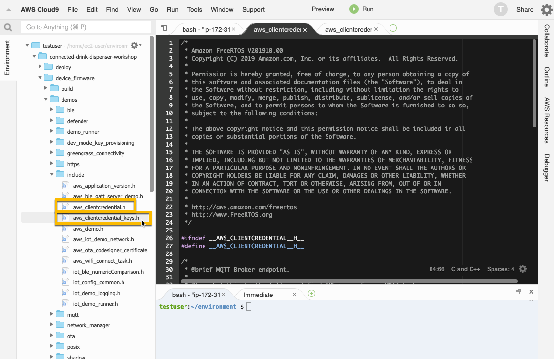Viewport: 554px width, 359px height.
Task: Open aws_iot_demo_network.h file
Action: tap(103, 239)
